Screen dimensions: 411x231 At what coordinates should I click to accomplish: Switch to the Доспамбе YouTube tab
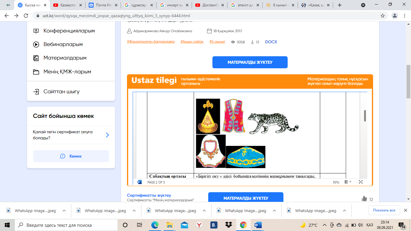tap(210, 5)
